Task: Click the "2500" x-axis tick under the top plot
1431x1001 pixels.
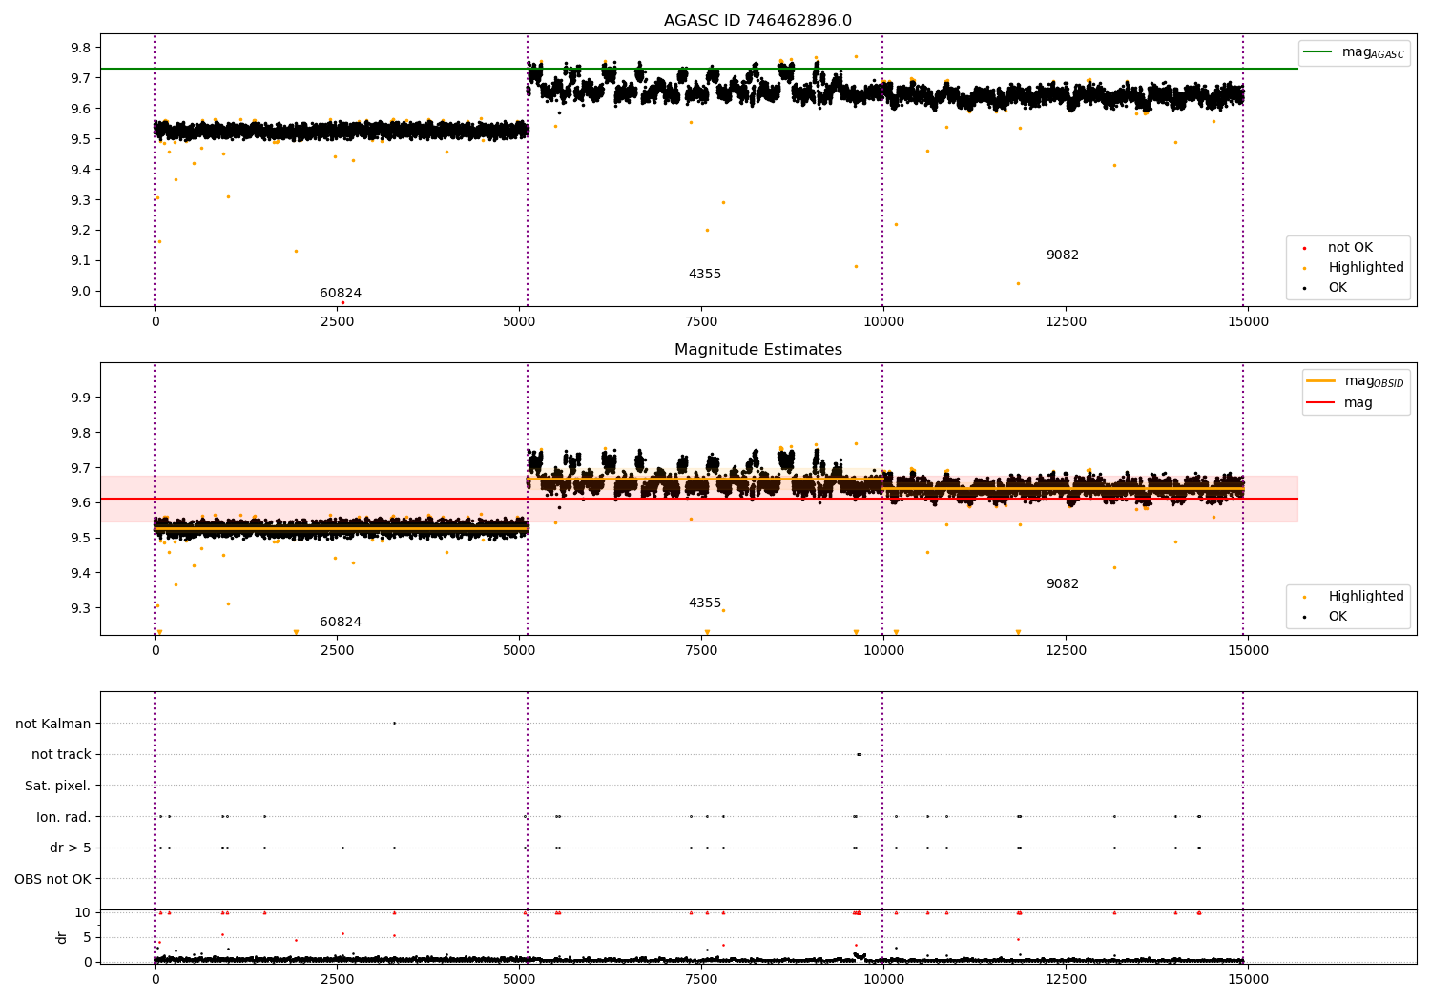Action: [337, 322]
